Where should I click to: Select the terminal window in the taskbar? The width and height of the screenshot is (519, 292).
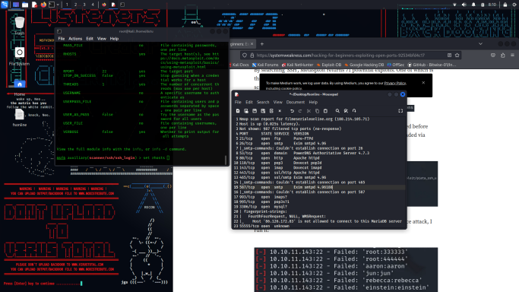pos(122,5)
